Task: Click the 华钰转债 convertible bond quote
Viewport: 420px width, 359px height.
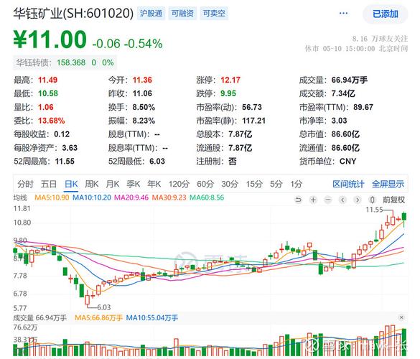Action: 65,62
